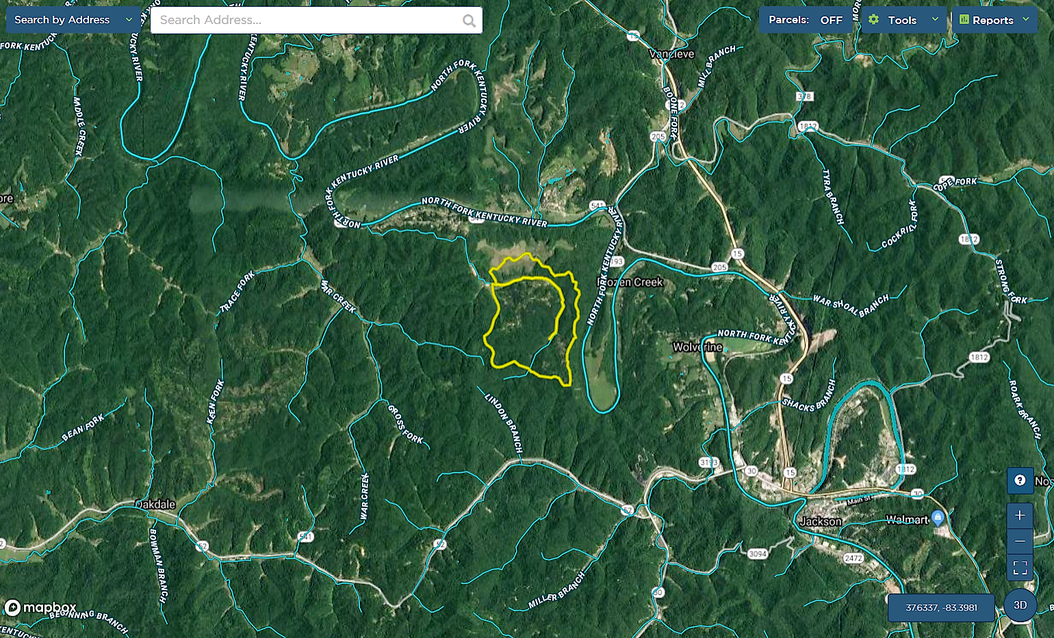Screen dimensions: 1054x638
Task: Zoom out with the minus button
Action: pyautogui.click(x=1020, y=541)
